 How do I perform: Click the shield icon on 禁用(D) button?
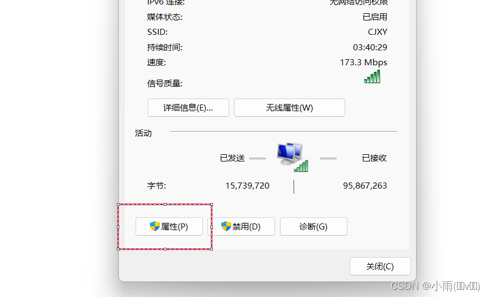226,226
